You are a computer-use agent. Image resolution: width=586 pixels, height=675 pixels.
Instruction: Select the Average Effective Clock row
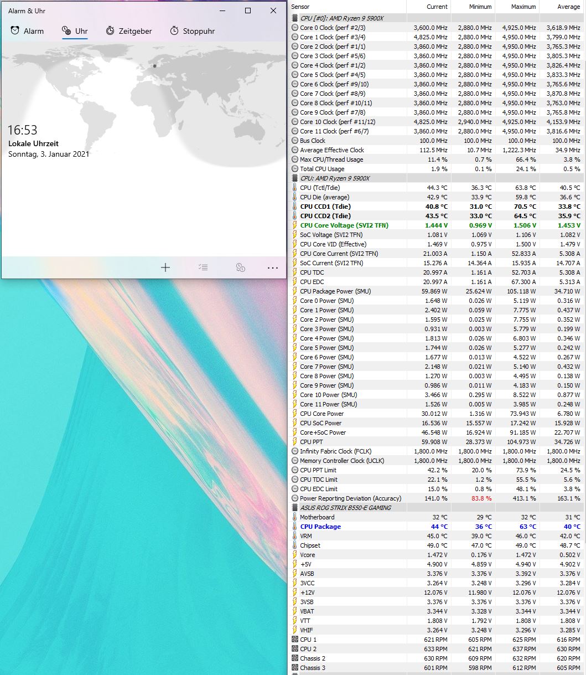437,150
